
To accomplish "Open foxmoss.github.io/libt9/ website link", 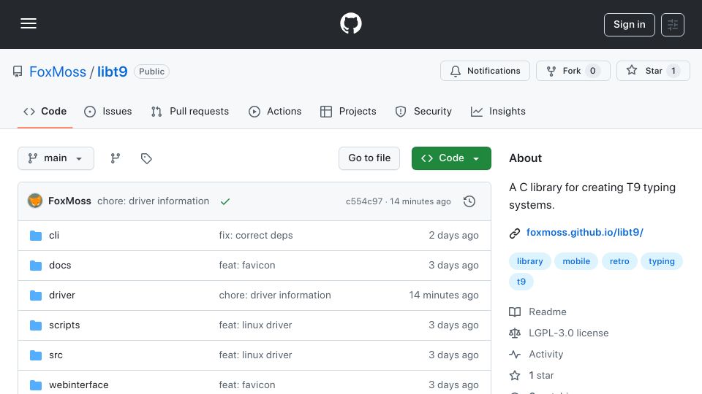I will (x=585, y=232).
